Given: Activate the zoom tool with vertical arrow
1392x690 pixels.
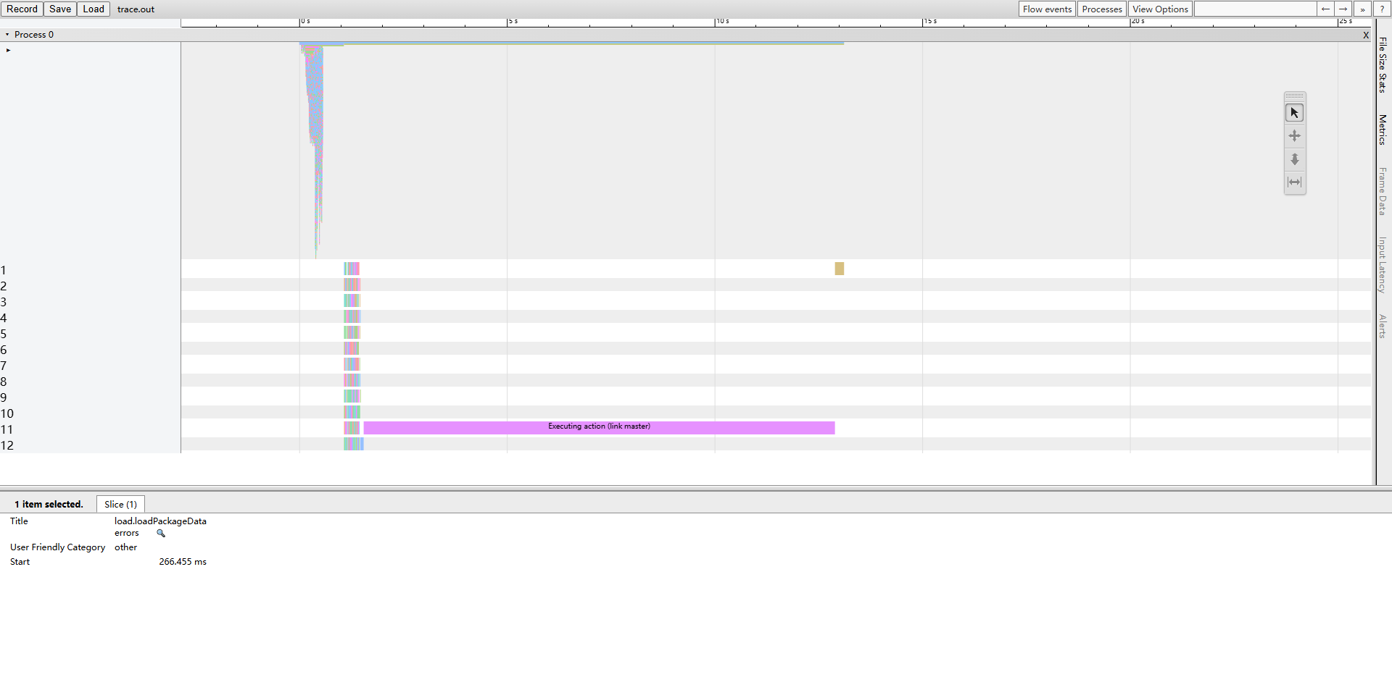Looking at the screenshot, I should (x=1294, y=159).
